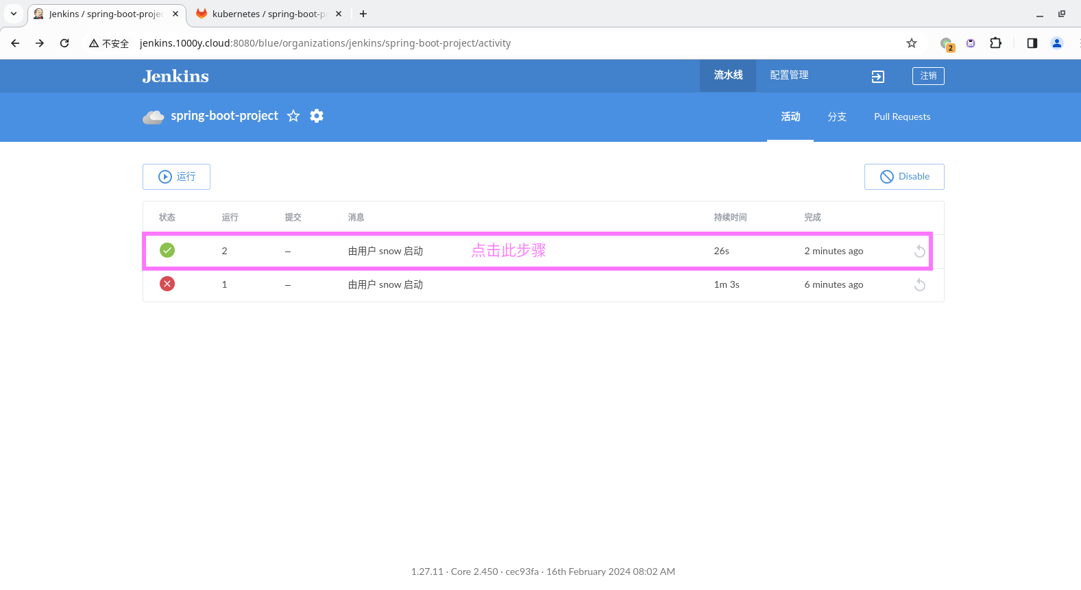Image resolution: width=1081 pixels, height=590 pixels.
Task: Click the 运行 run button
Action: [x=176, y=177]
